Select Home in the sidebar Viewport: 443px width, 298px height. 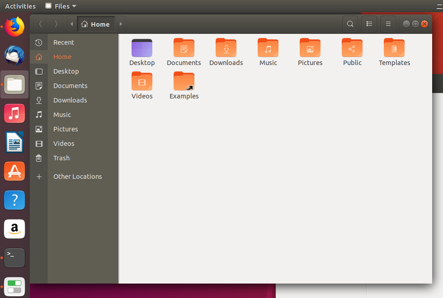[74, 57]
